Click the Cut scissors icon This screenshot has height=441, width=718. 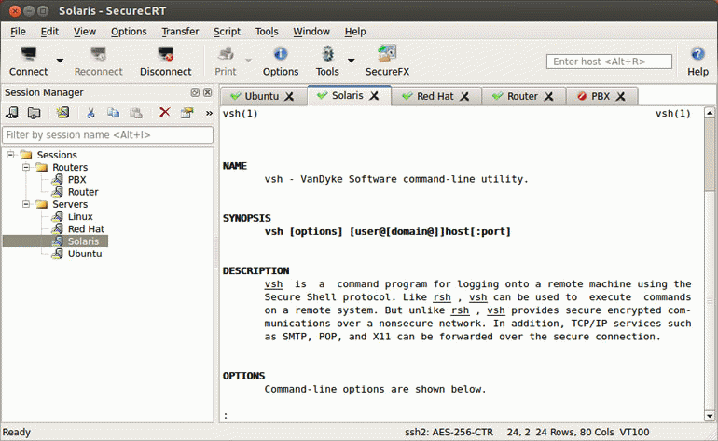coord(90,113)
